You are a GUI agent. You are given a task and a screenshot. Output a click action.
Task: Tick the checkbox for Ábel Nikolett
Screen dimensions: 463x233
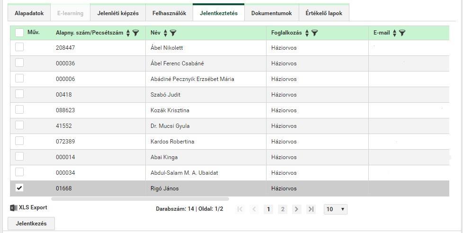[19, 47]
